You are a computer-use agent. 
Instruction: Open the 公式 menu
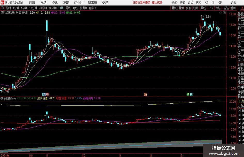(191, 3)
